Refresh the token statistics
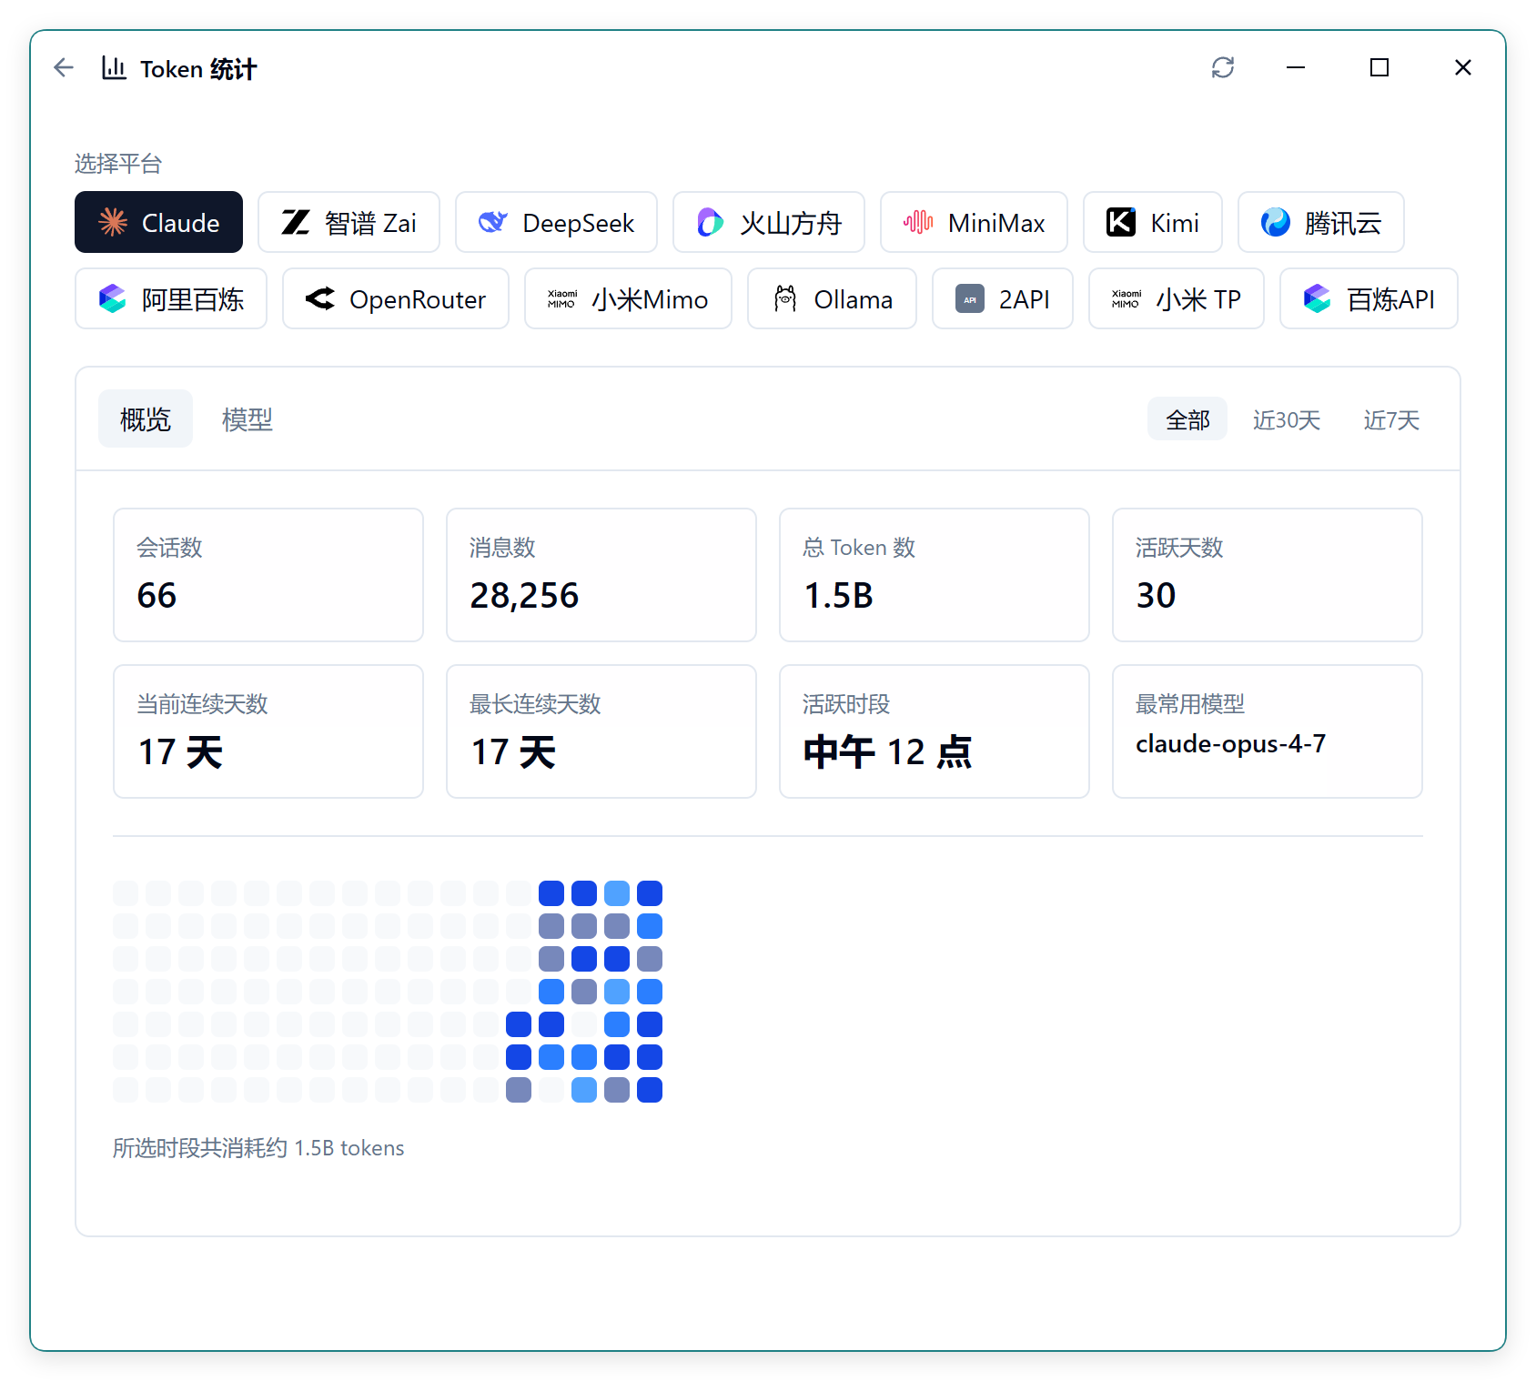Image resolution: width=1536 pixels, height=1381 pixels. (1223, 67)
